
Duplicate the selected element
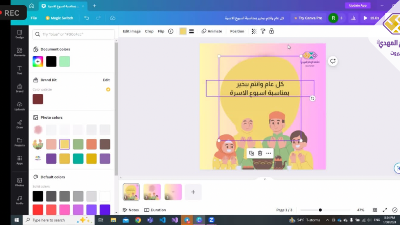251,153
